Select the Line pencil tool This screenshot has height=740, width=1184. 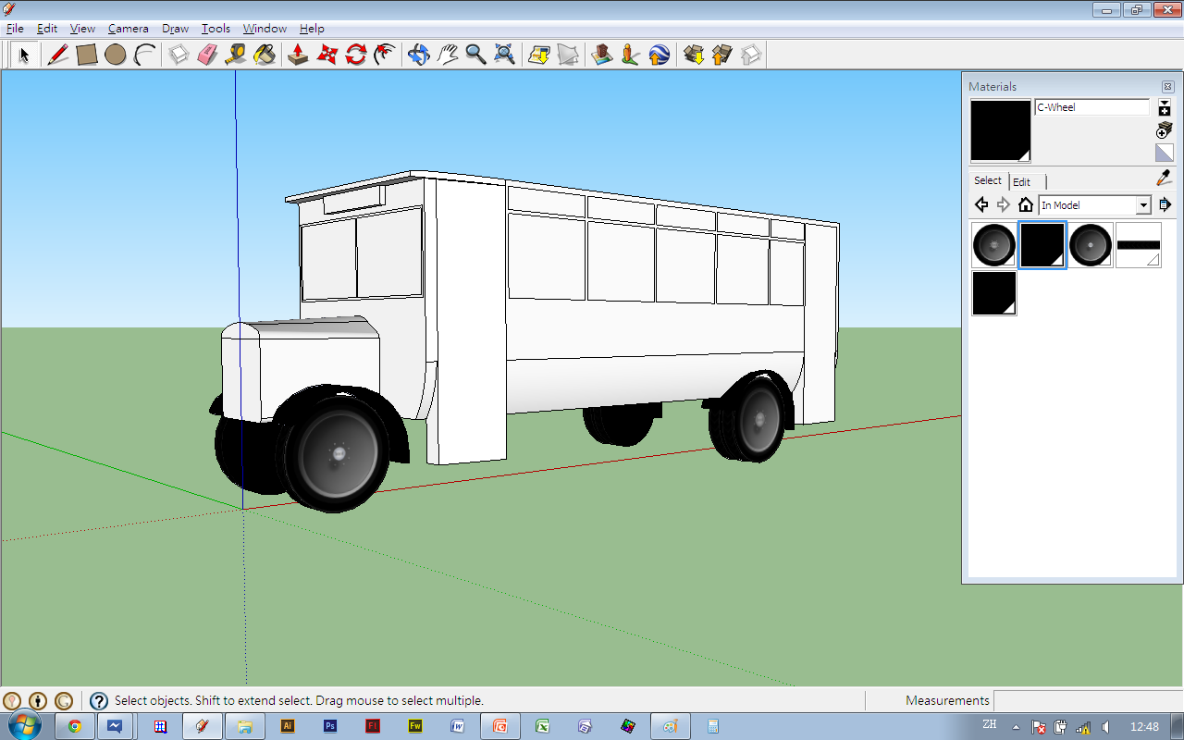click(x=58, y=55)
